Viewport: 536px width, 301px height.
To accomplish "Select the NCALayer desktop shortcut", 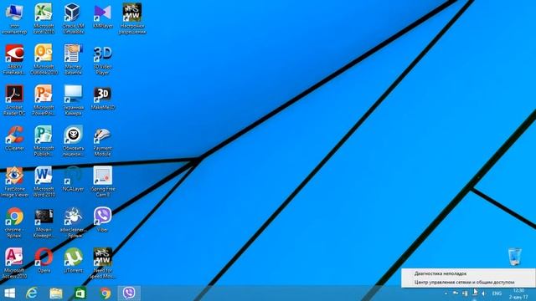I will coord(73,179).
